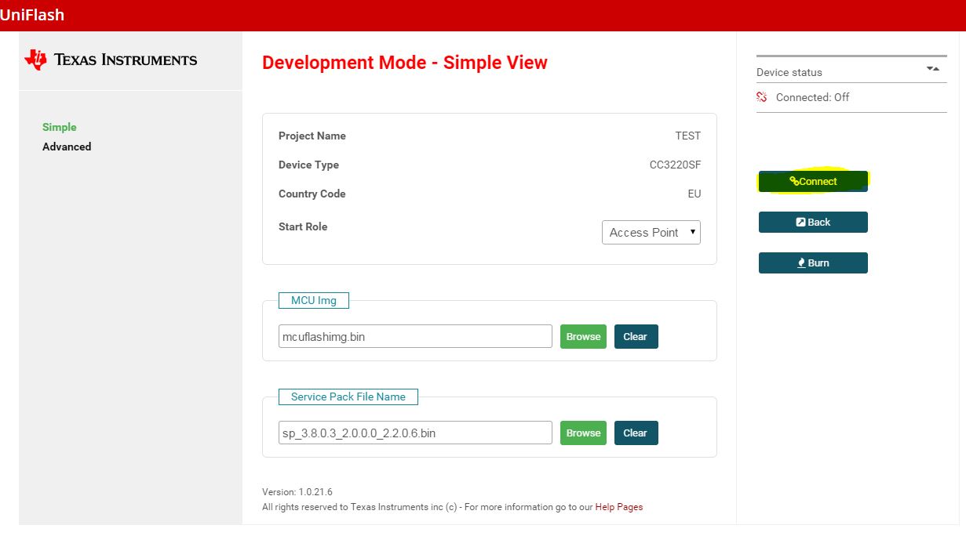
Task: Click the mcuflashimg.bin input field
Action: (415, 337)
